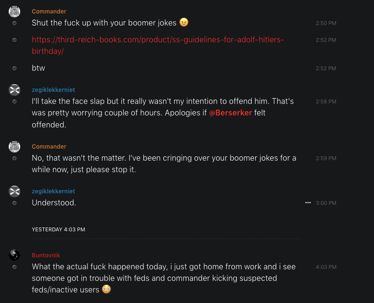Open the message options three-dots icon
This screenshot has height=303, width=374.
[x=308, y=203]
